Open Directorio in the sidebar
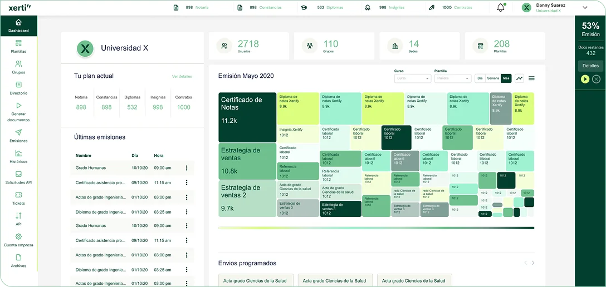Screen dimensions: 606x287 tap(18, 88)
